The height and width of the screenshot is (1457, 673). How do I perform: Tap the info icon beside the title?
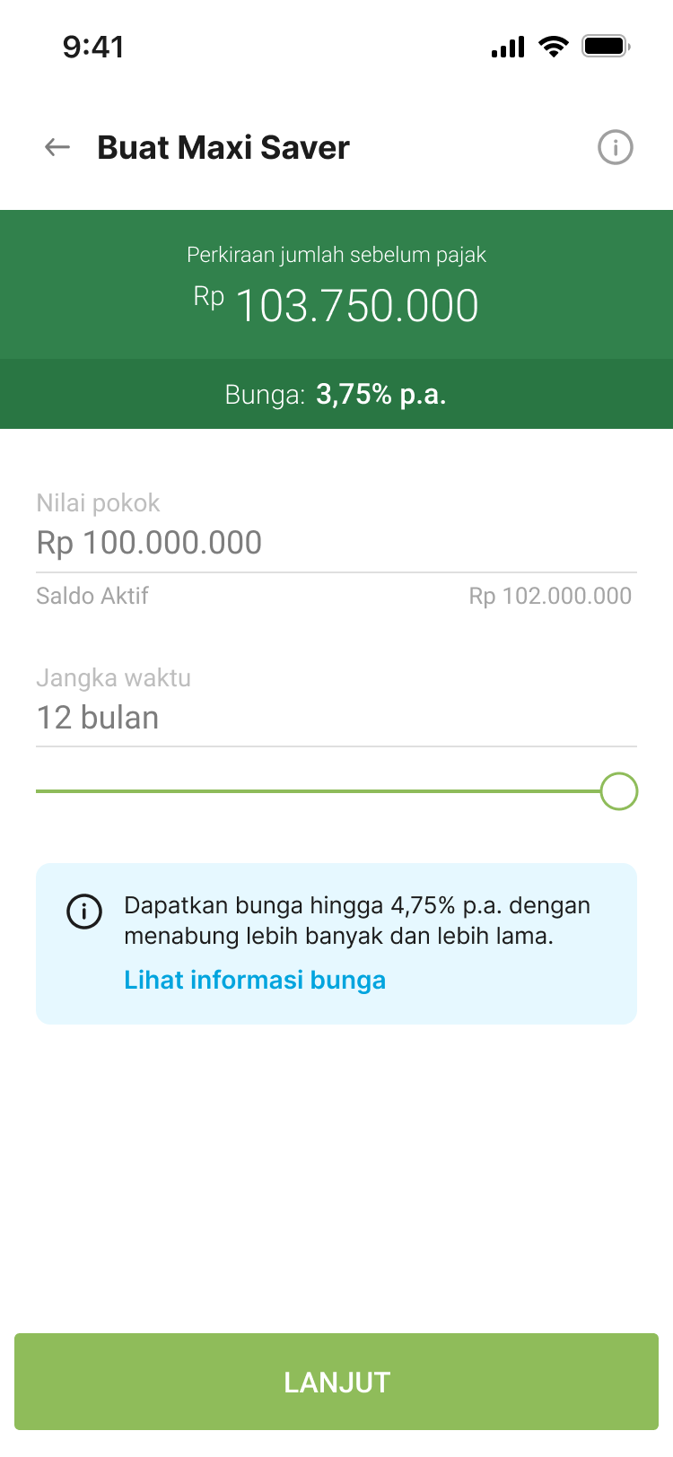click(616, 147)
